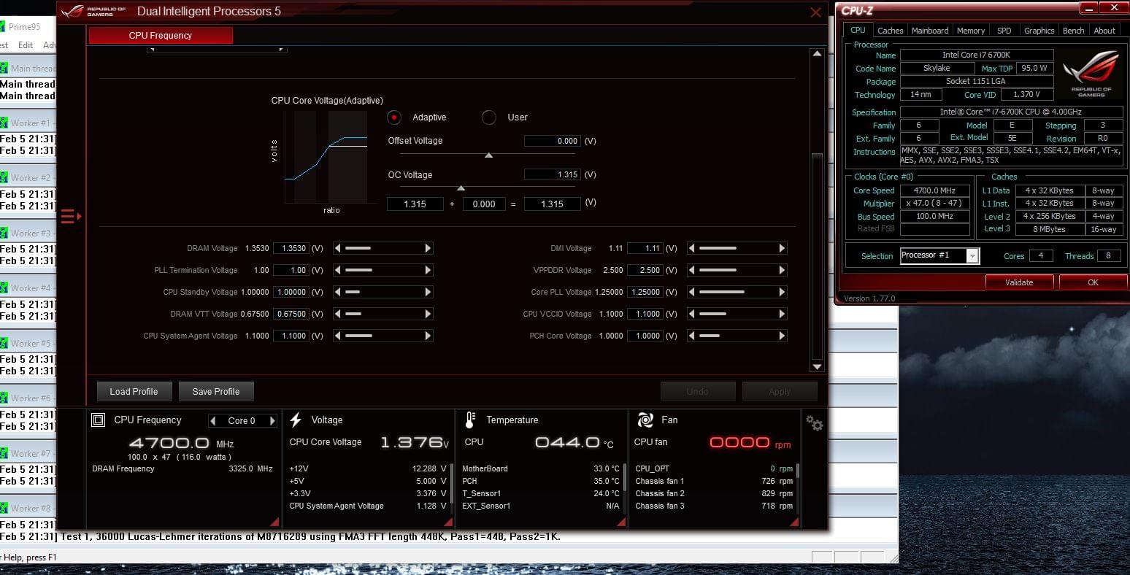Screen dimensions: 1130x575
Task: Click the Validate button in CPU-Z
Action: pos(1019,282)
